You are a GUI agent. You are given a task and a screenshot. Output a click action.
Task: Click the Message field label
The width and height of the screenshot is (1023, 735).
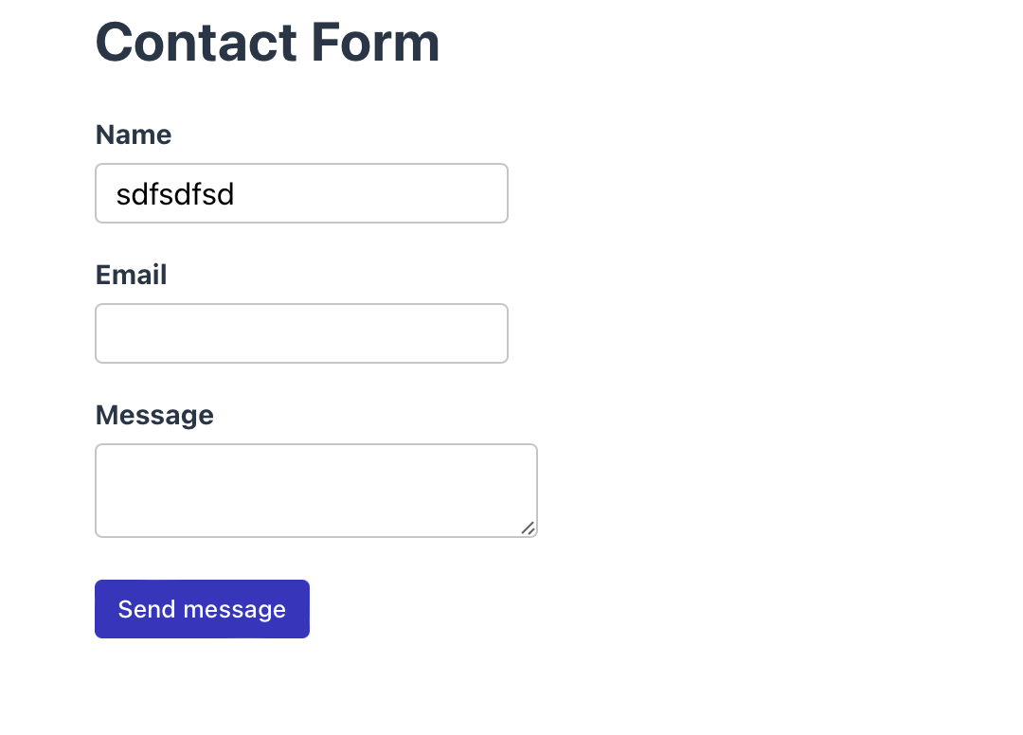click(154, 415)
